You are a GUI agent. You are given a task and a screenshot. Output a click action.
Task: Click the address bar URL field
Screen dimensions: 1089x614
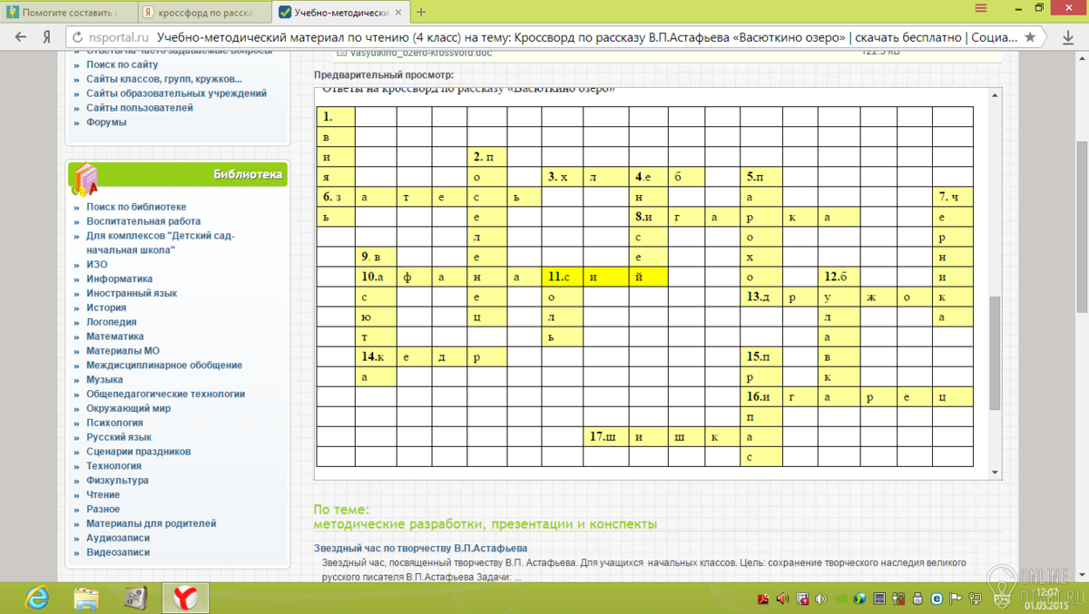(x=544, y=38)
